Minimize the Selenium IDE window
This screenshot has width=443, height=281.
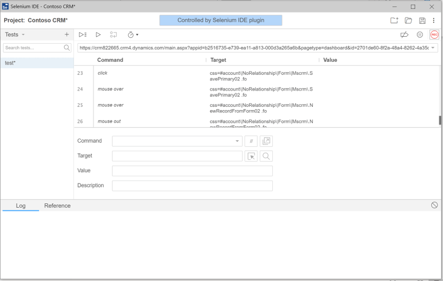point(394,7)
